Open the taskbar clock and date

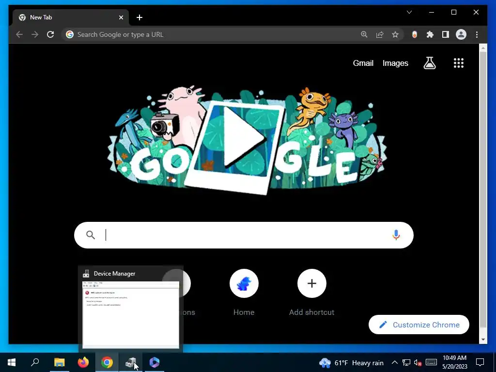(x=454, y=362)
